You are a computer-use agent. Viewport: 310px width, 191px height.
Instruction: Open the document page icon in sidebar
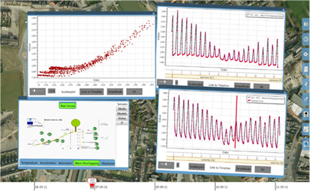[x=306, y=69]
